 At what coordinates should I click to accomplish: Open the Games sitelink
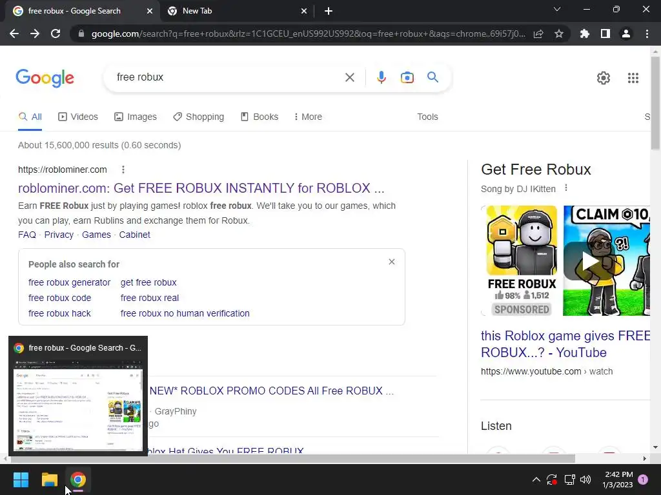96,235
